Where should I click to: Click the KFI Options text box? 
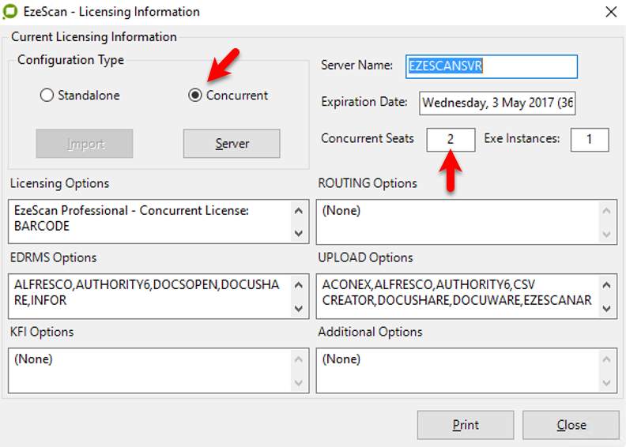click(150, 370)
